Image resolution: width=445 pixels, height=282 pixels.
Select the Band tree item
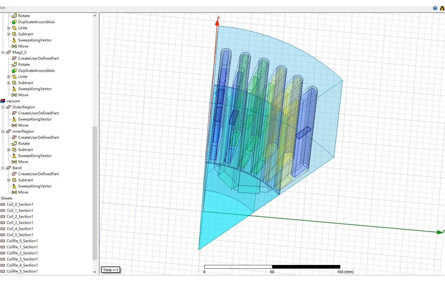[x=17, y=168]
